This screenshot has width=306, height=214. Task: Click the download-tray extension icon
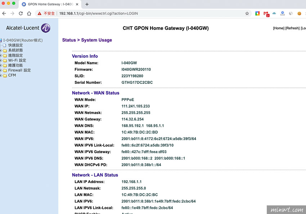[x=282, y=13]
